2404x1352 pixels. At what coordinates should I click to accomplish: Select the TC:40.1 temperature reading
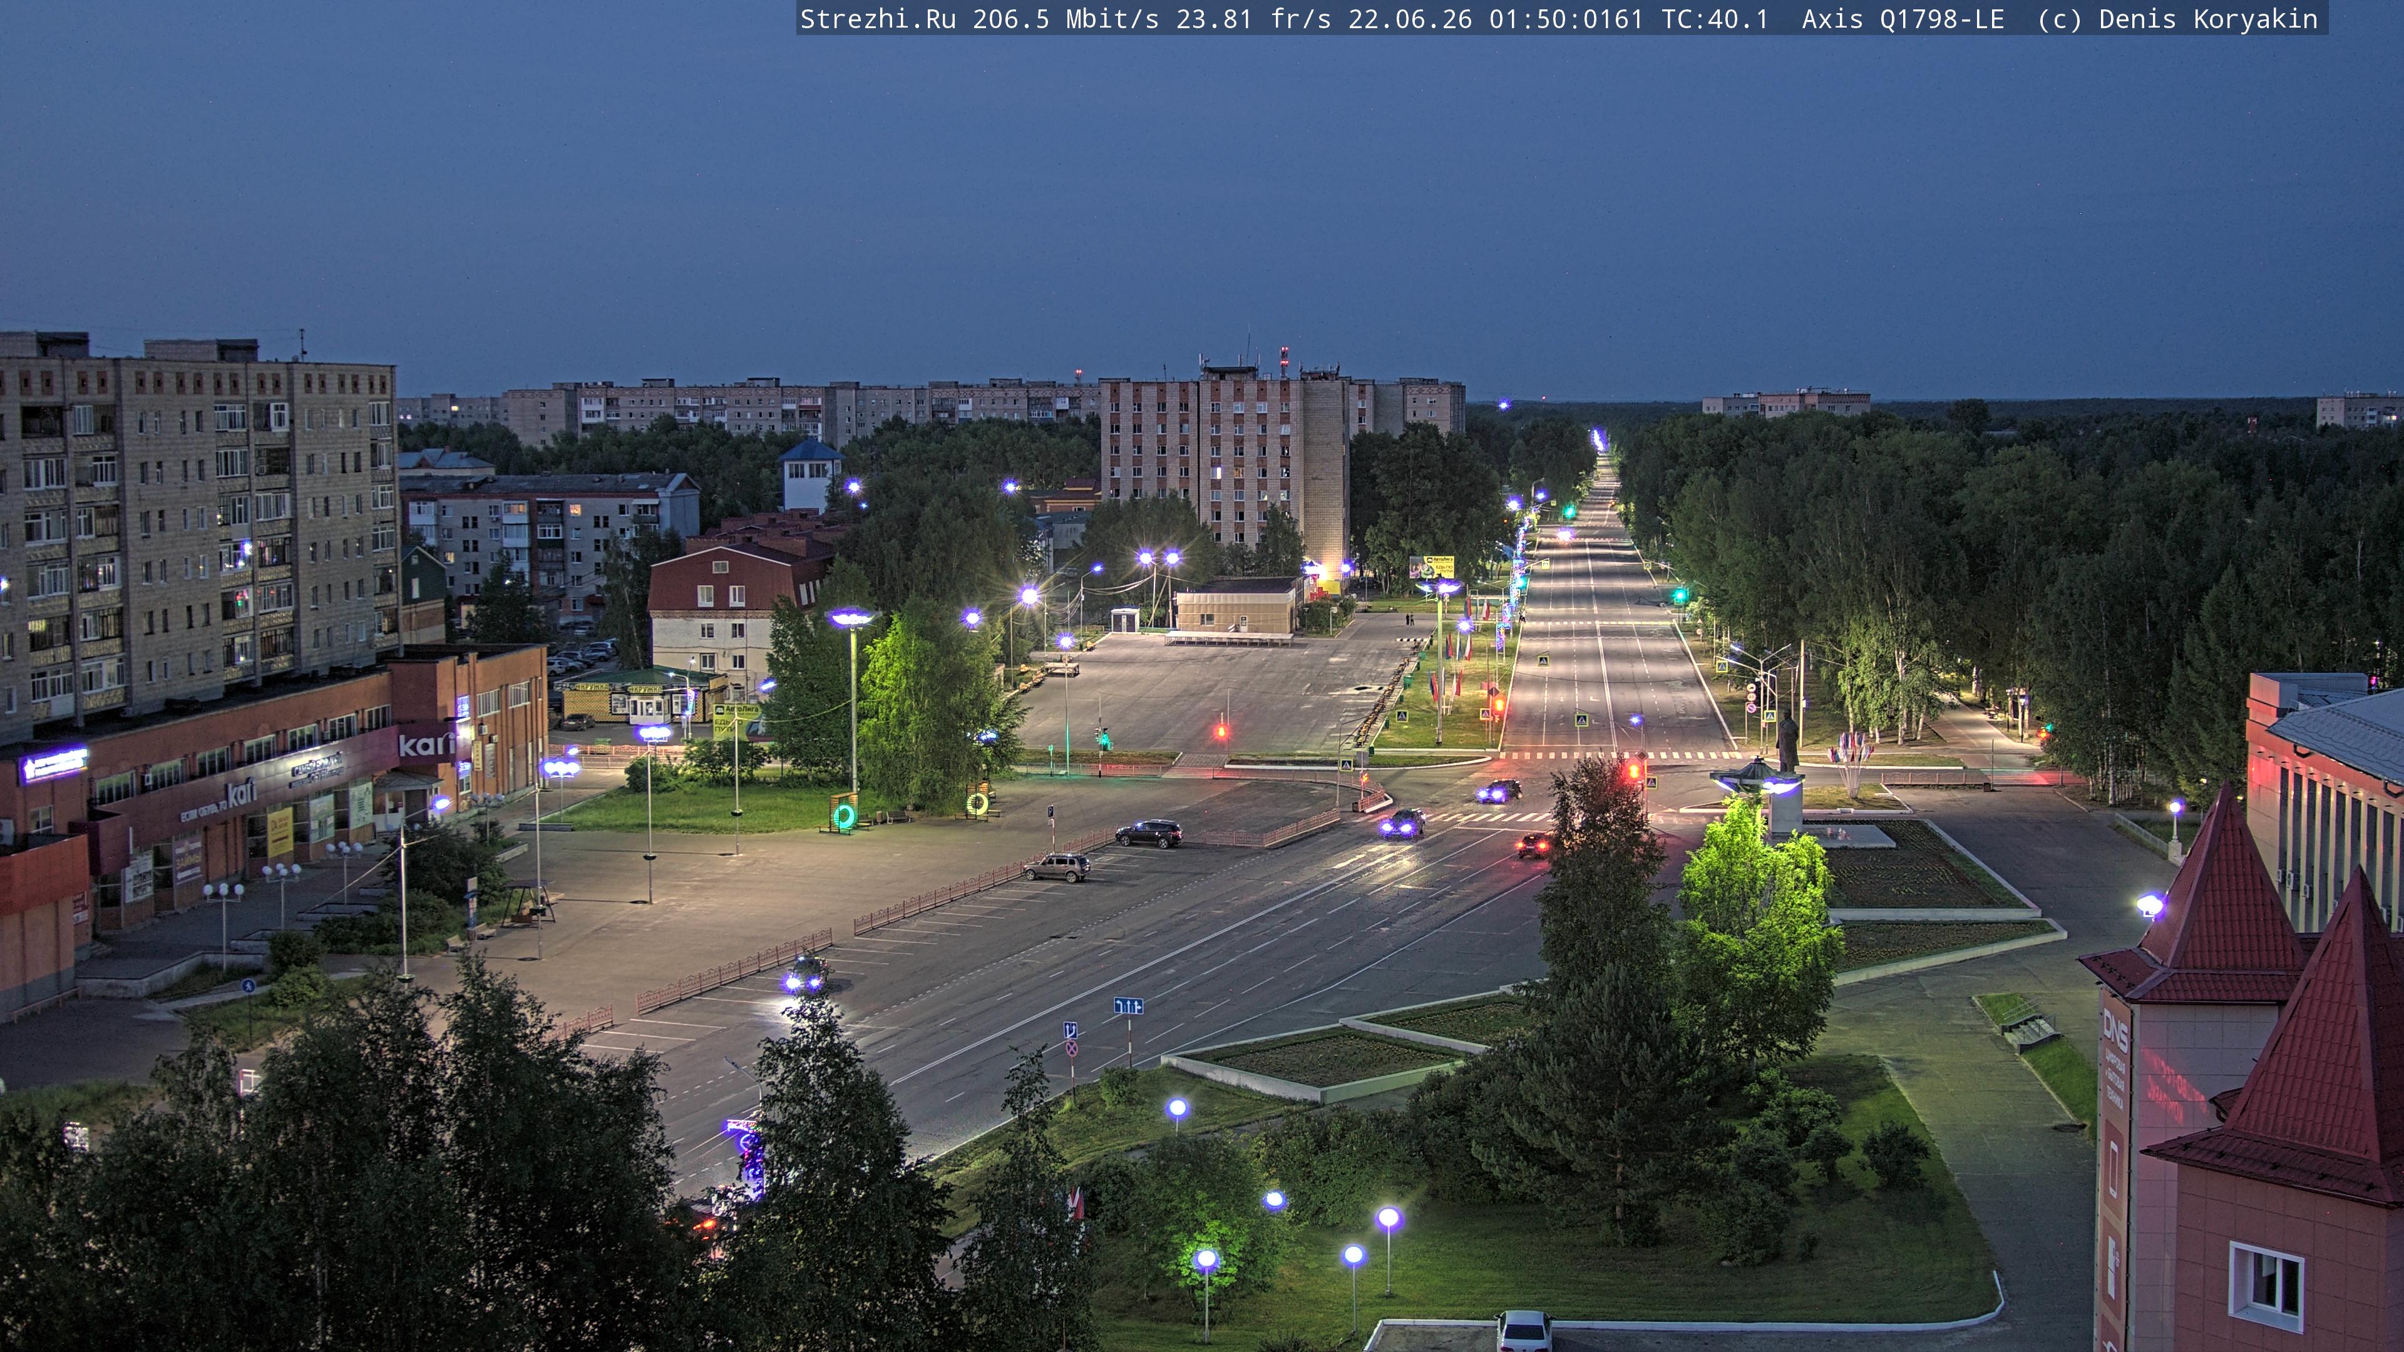click(x=1714, y=19)
